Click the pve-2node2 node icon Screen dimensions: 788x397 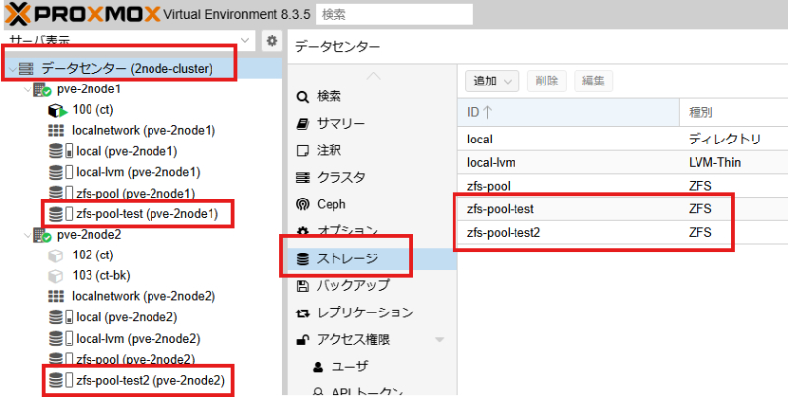(x=42, y=235)
